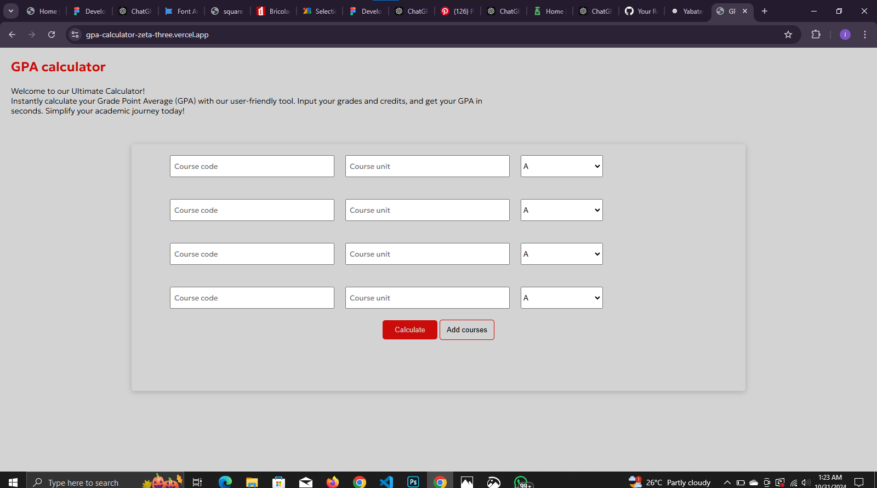877x488 pixels.
Task: Reload the GPA calculator page
Action: [x=52, y=35]
